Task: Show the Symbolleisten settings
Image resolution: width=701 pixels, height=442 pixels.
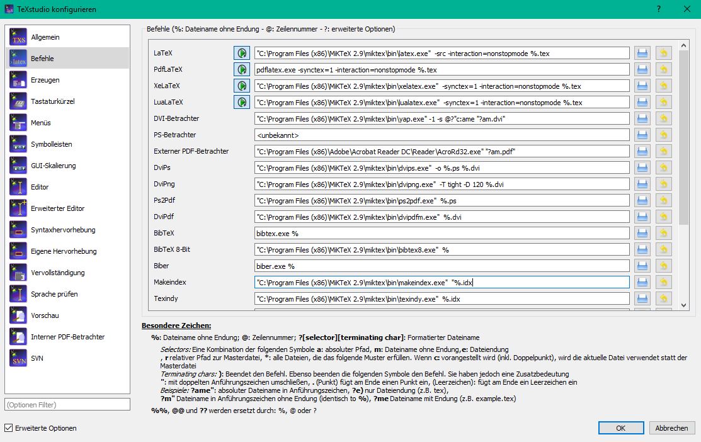Action: pyautogui.click(x=67, y=144)
